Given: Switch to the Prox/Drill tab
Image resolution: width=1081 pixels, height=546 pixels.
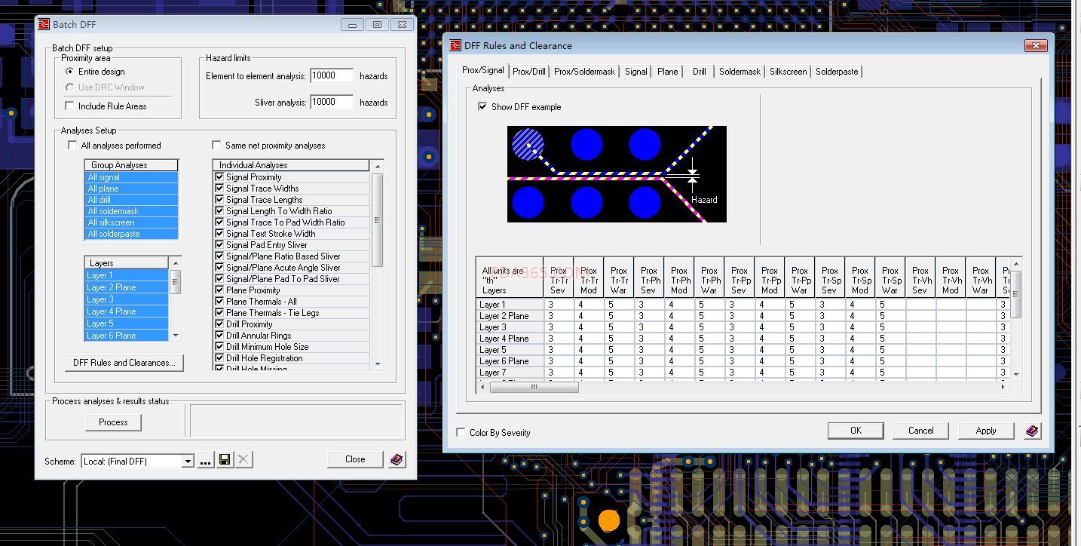Looking at the screenshot, I should [x=528, y=72].
